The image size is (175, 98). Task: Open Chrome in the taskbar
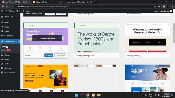click(87, 95)
